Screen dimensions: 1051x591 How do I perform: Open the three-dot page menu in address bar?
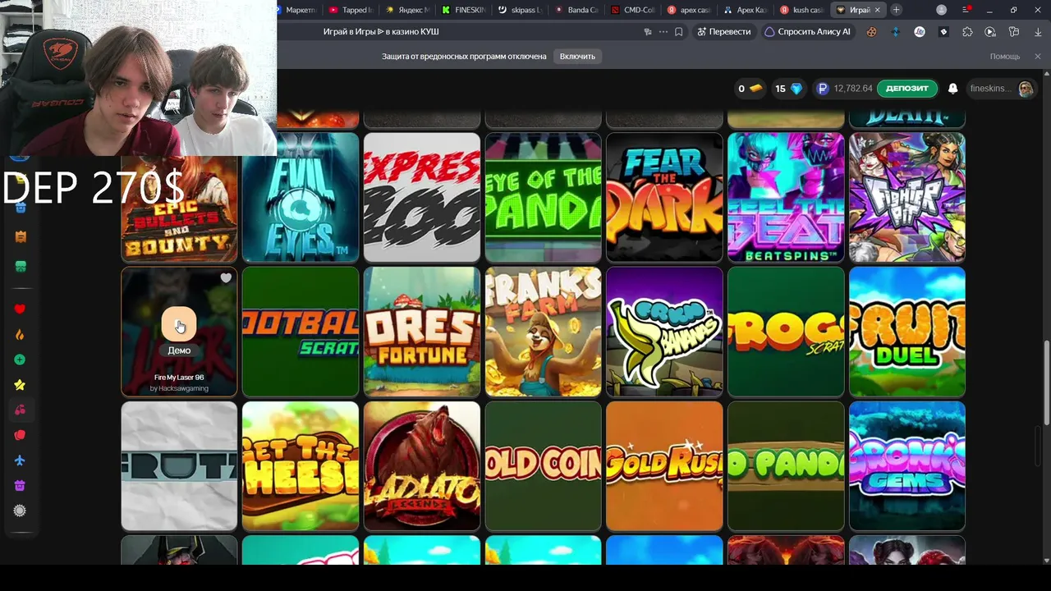(x=663, y=32)
